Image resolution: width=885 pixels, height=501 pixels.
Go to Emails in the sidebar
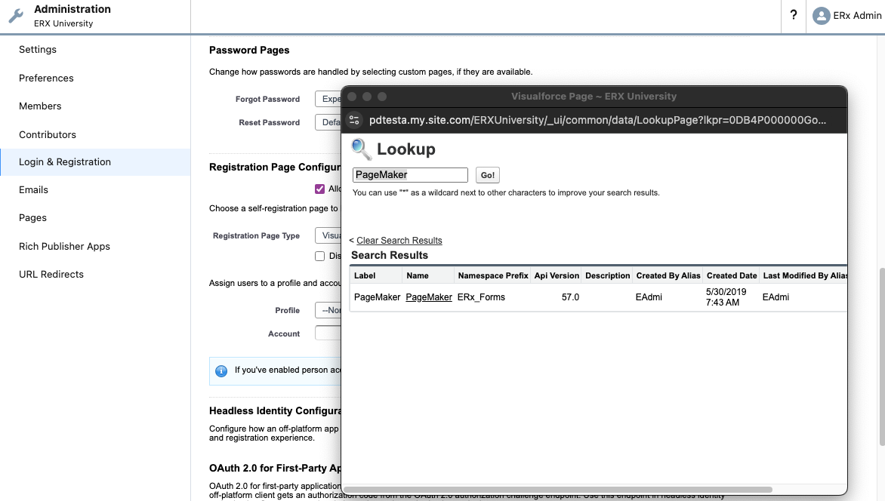pos(33,189)
